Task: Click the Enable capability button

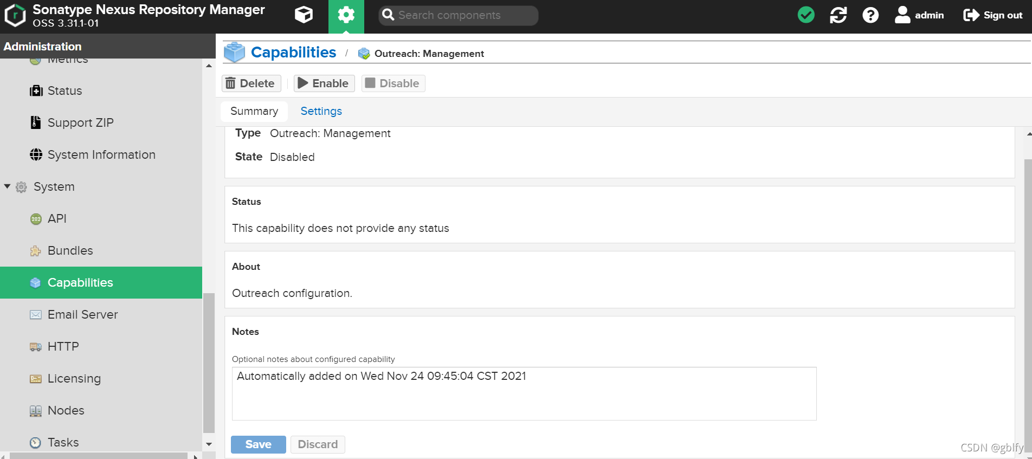Action: 324,83
